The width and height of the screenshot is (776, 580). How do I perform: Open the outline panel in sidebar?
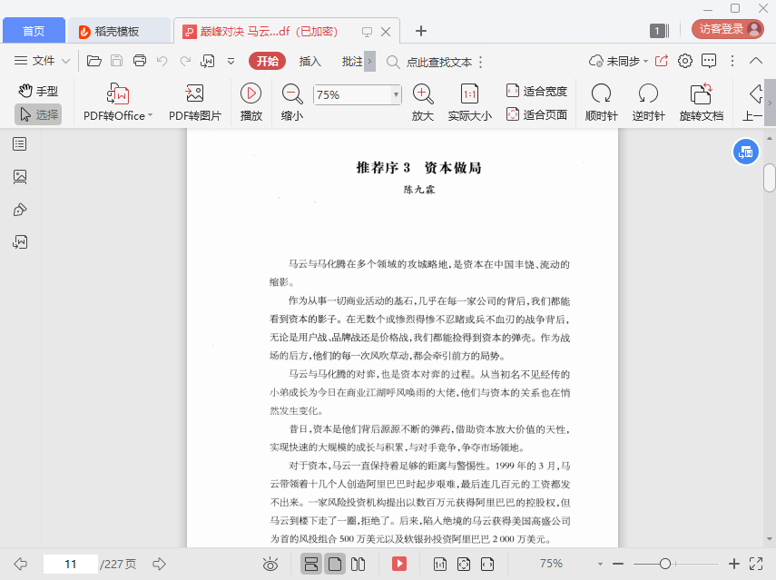[x=20, y=144]
